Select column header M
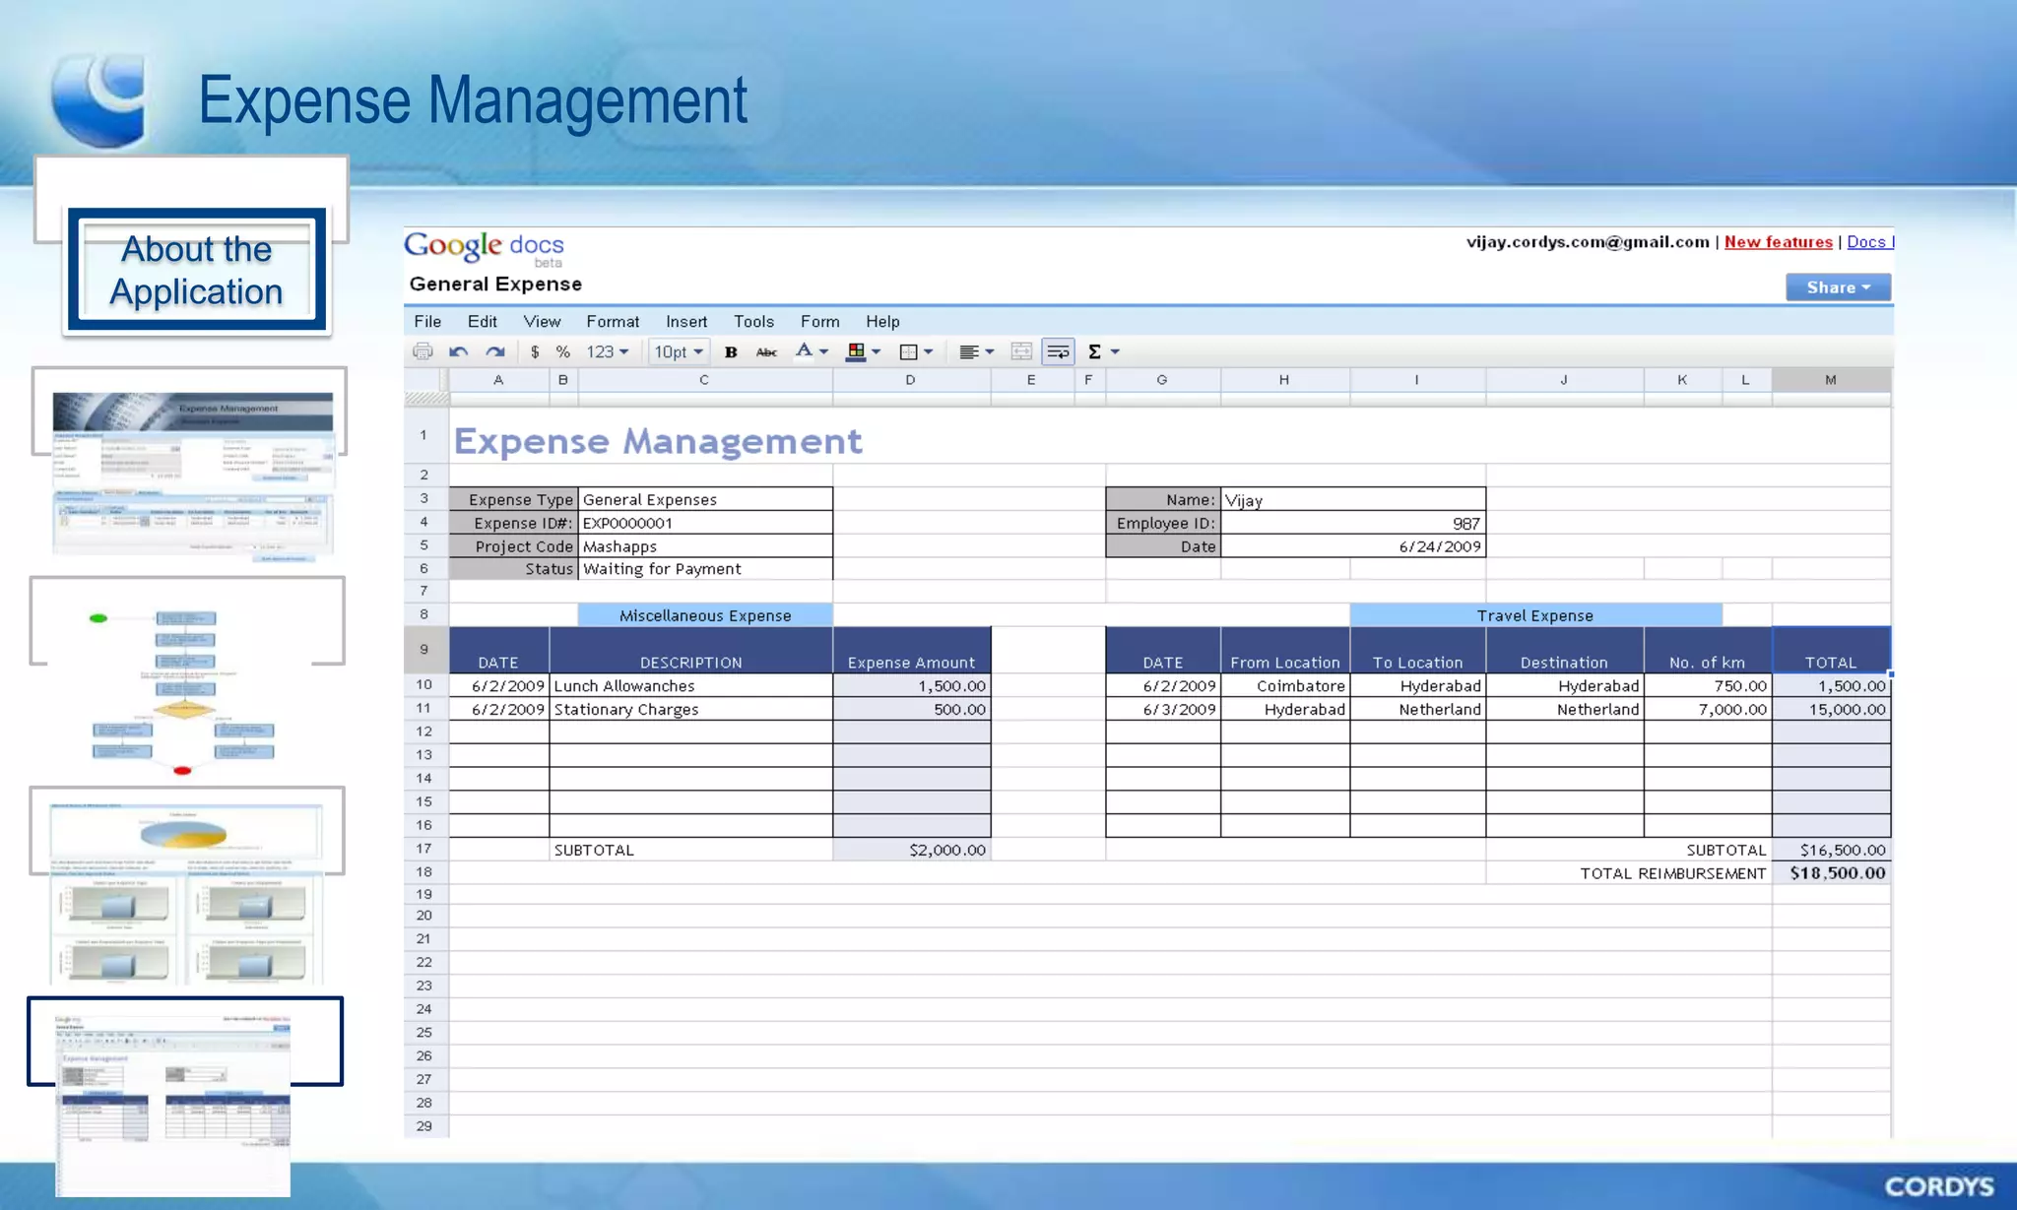 point(1831,380)
